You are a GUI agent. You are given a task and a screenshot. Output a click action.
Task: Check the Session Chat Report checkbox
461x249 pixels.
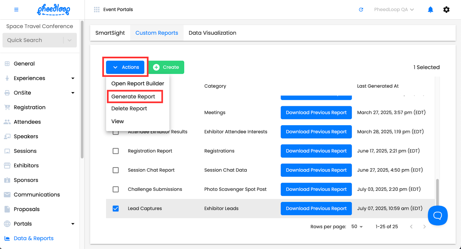[116, 170]
